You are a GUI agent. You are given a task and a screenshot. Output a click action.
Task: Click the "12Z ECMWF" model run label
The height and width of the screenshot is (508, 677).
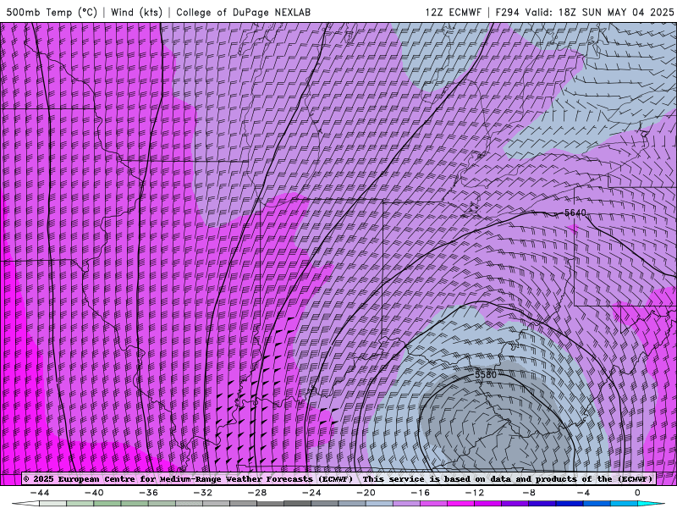[x=453, y=12]
